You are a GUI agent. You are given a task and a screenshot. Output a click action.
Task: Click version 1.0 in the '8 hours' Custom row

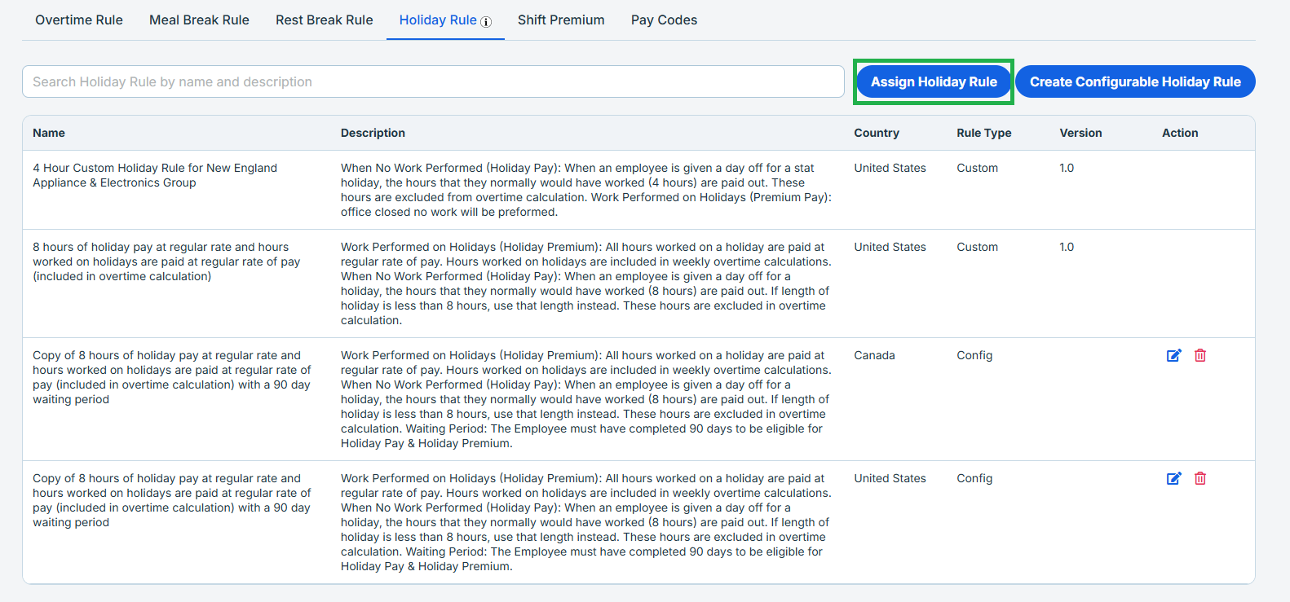tap(1067, 247)
